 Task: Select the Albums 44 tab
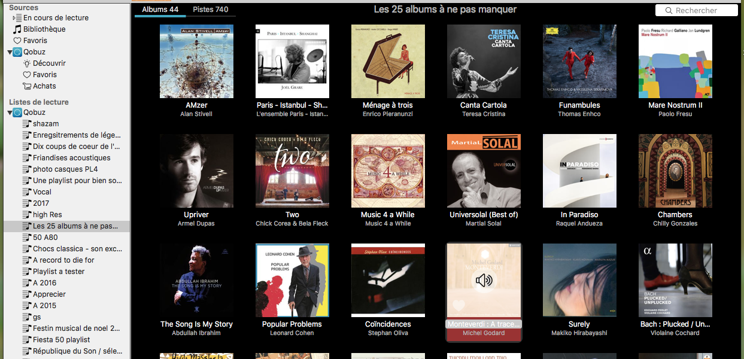coord(160,10)
